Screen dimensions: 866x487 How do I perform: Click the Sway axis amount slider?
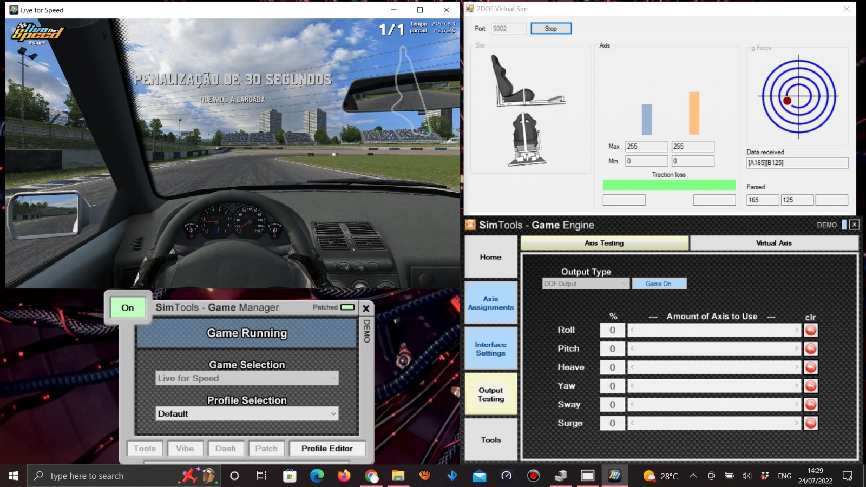[714, 404]
